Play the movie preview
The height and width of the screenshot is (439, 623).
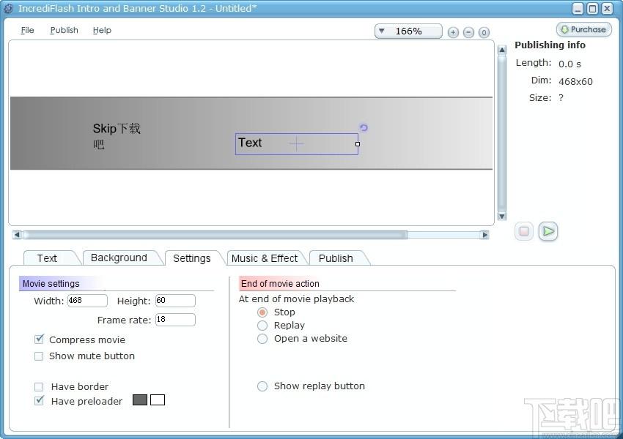(x=548, y=231)
